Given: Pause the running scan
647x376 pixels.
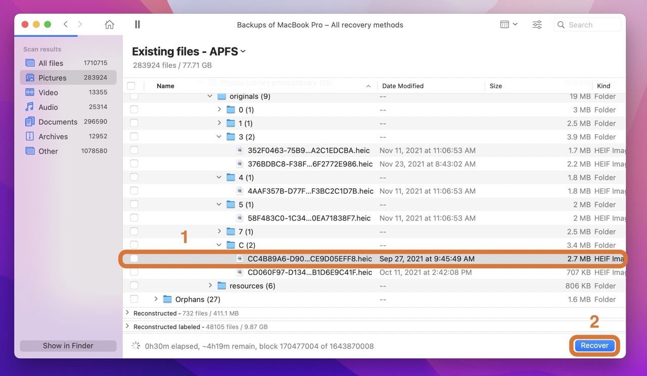Looking at the screenshot, I should click(137, 24).
